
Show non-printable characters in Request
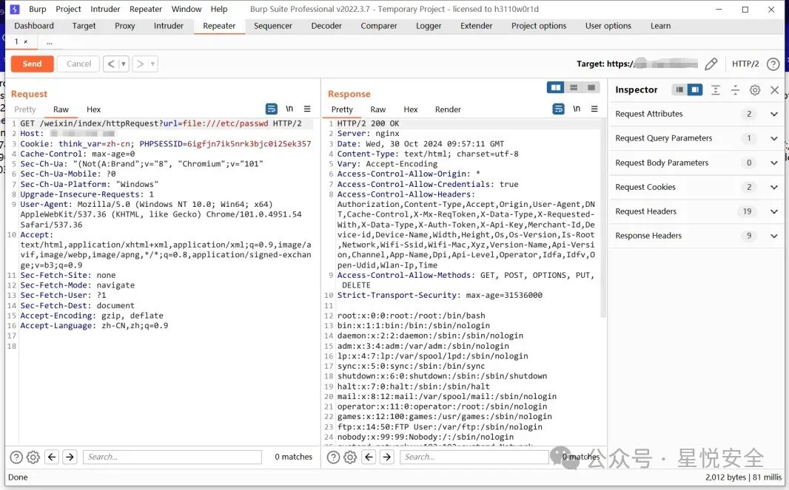click(289, 109)
